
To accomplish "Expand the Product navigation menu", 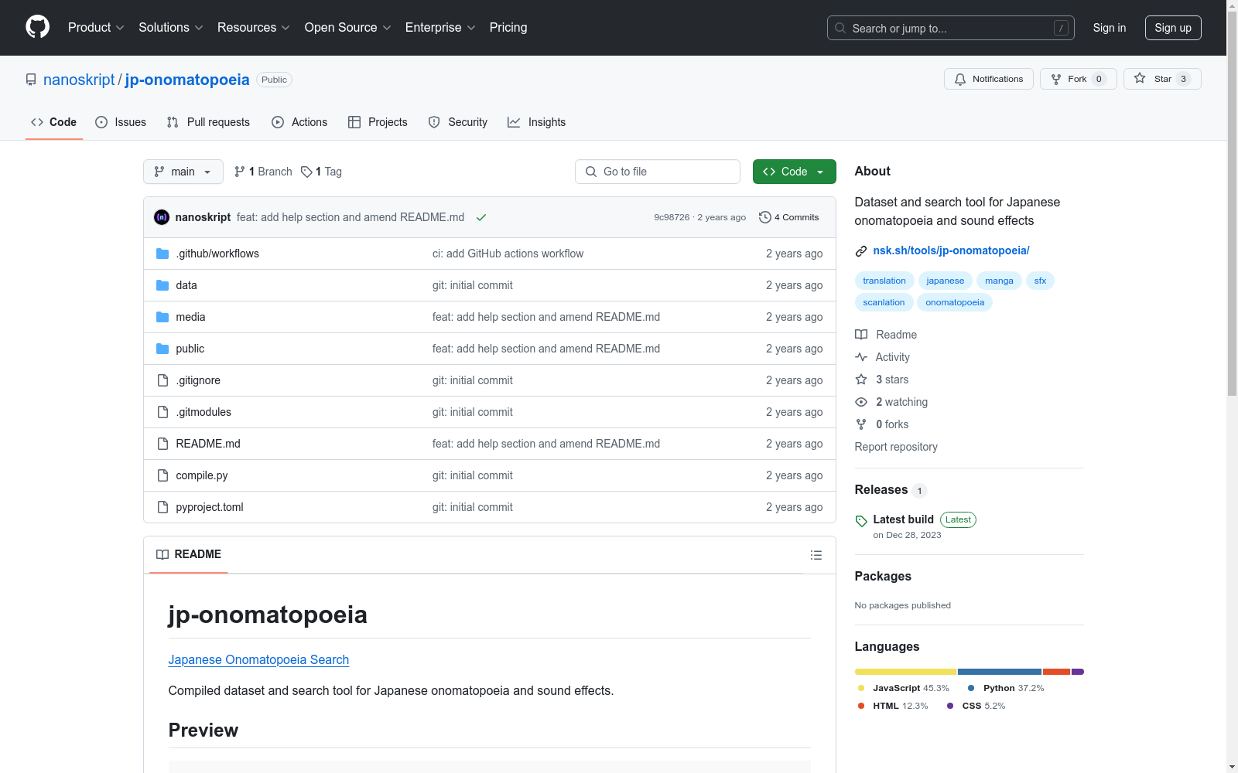I will 96,28.
